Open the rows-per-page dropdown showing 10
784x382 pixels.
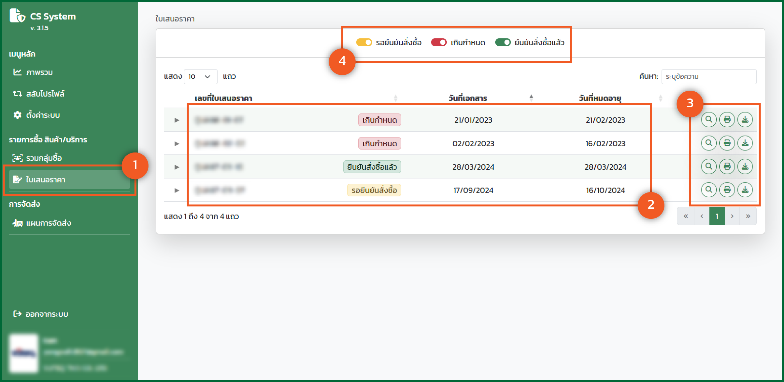(x=200, y=77)
